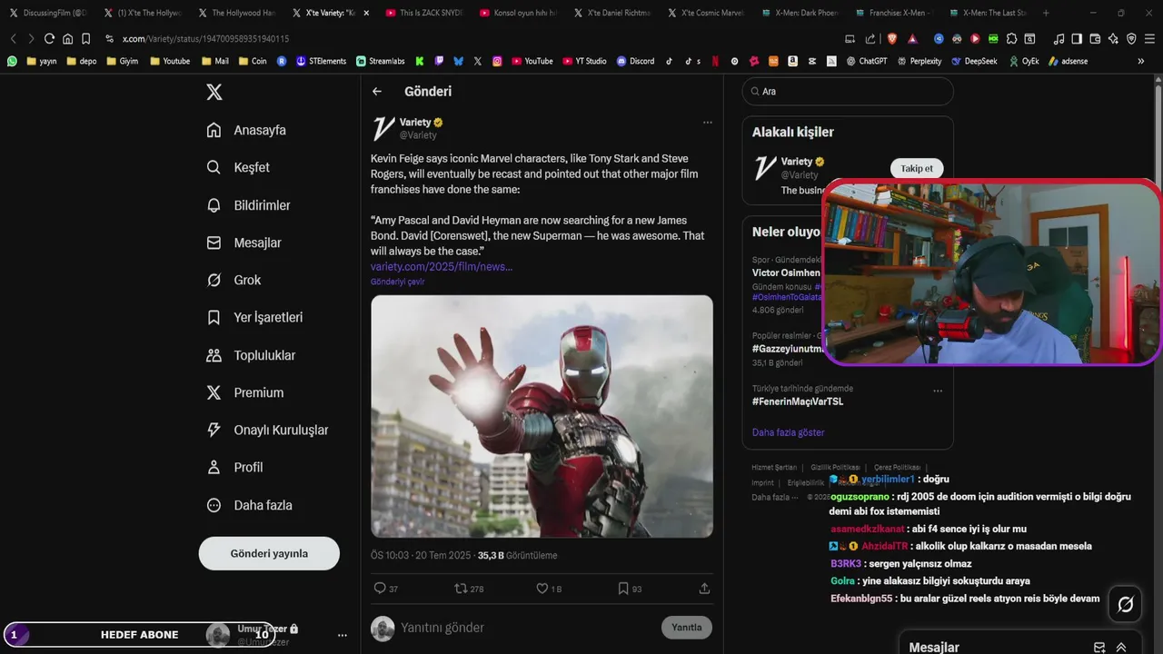This screenshot has width=1163, height=654.
Task: Click Gönderiyi çevir translate link
Action: tap(397, 282)
